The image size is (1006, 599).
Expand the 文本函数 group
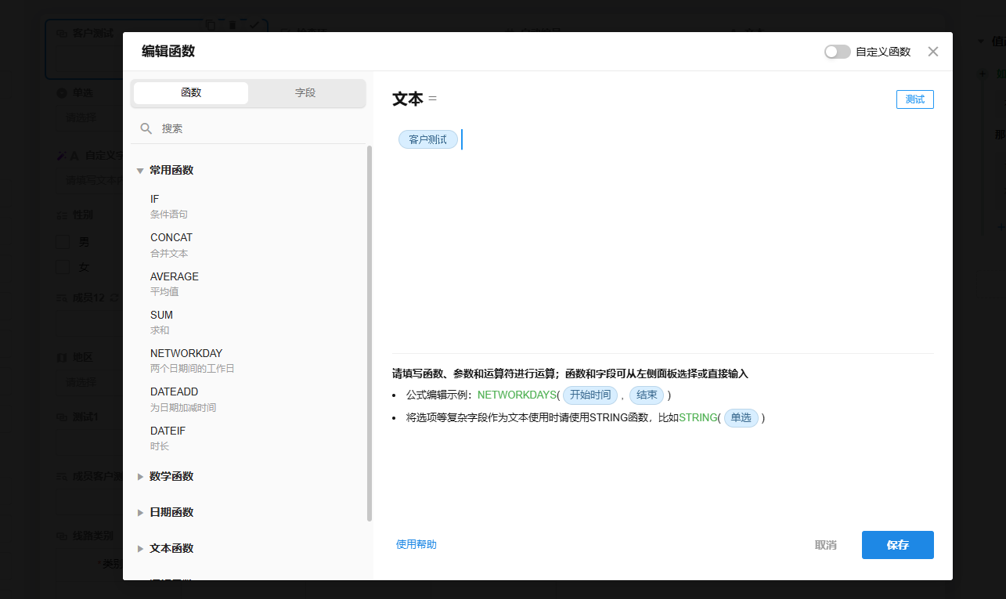tap(140, 548)
